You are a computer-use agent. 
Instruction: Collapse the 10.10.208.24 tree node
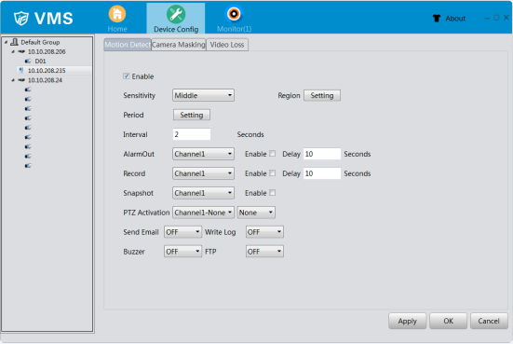pyautogui.click(x=13, y=80)
